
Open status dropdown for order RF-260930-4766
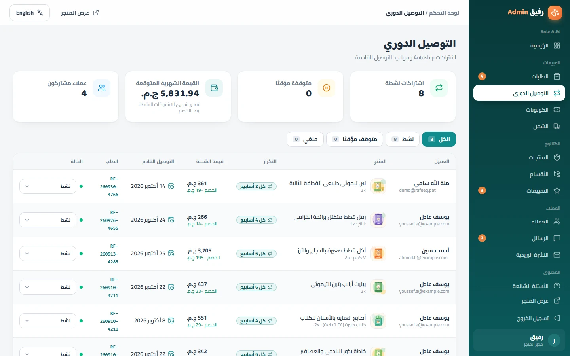[x=48, y=186]
